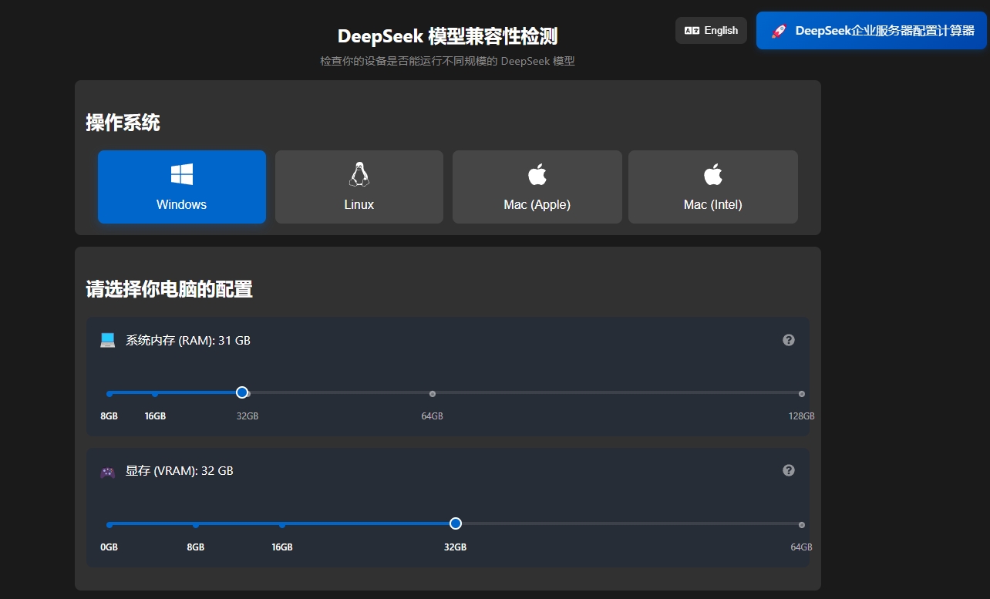
Task: Open the VRAM help question mark
Action: point(788,470)
